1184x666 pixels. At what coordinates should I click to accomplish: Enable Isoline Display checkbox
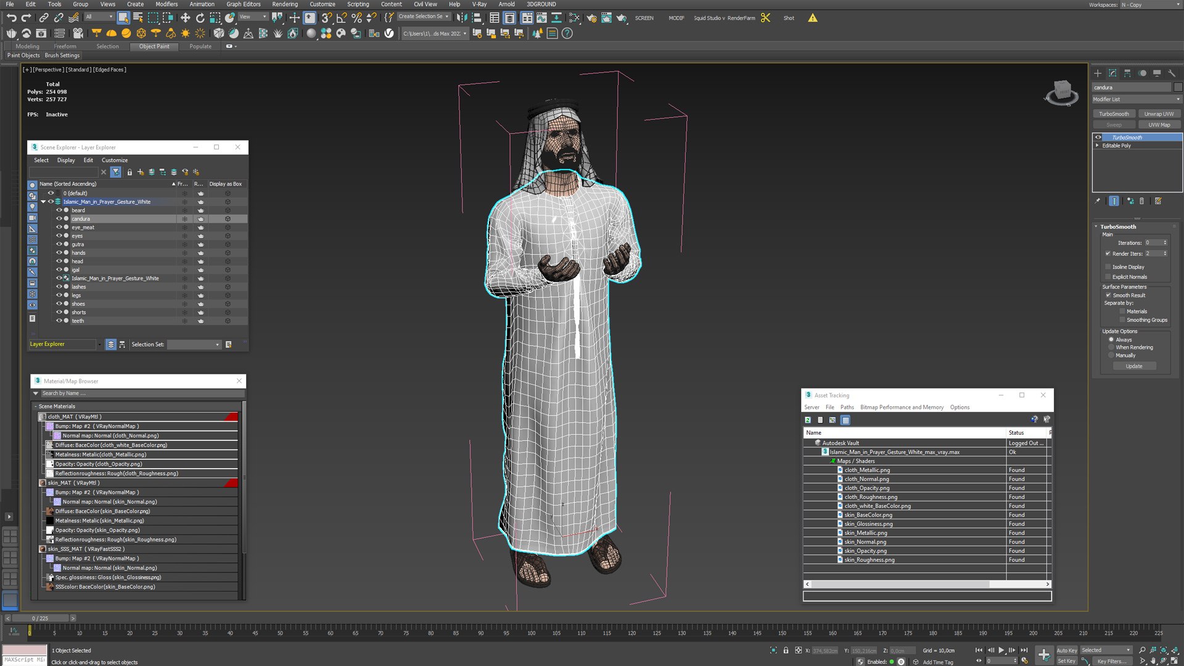(x=1108, y=267)
